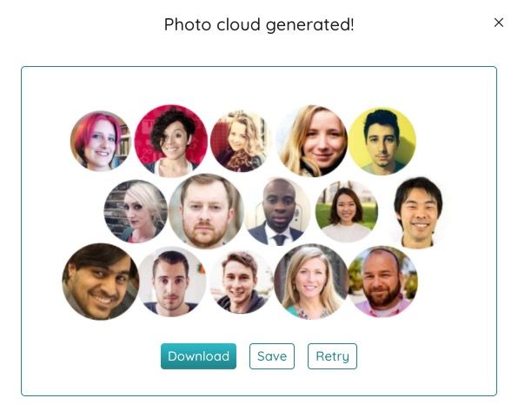
Task: Click the photo with yellow background
Action: 382,141
